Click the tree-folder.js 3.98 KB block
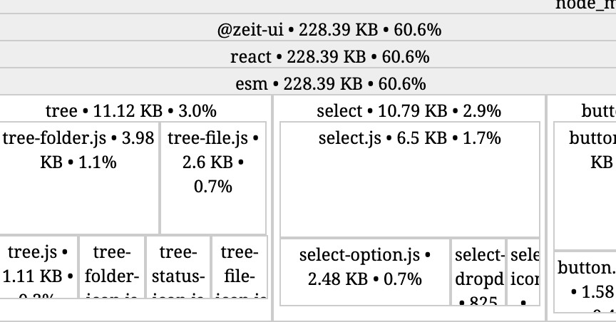Viewport: 616px width, 322px height. pos(78,178)
